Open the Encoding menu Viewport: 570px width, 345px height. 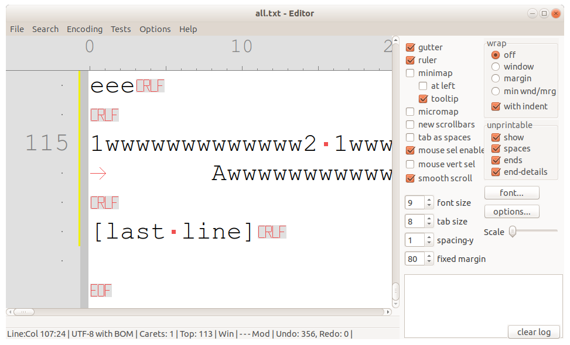click(84, 29)
